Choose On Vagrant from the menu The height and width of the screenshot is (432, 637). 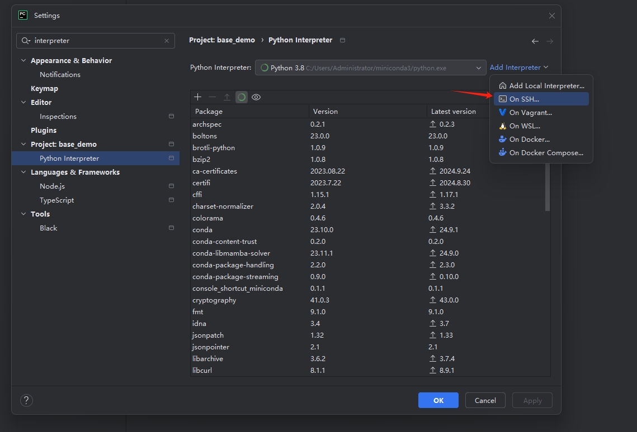pyautogui.click(x=541, y=112)
